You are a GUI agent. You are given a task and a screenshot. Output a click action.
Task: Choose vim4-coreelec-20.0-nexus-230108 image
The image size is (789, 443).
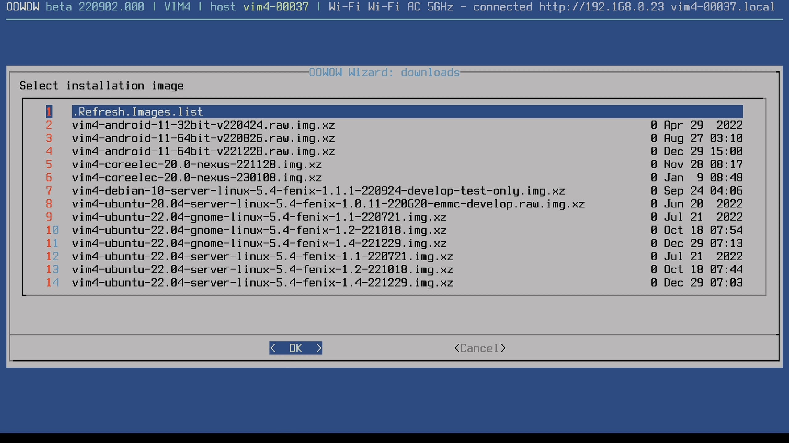(x=197, y=178)
